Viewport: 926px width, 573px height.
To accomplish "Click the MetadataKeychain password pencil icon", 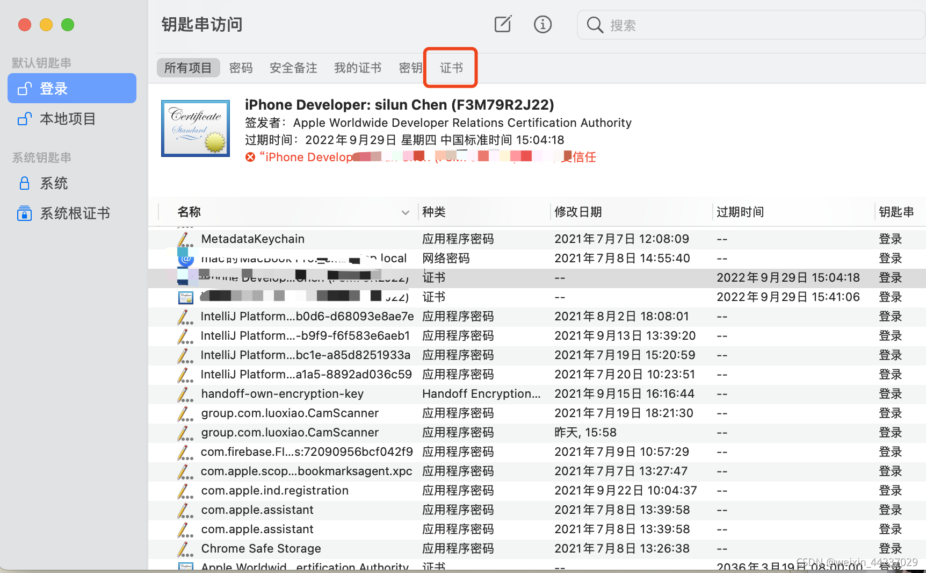I will (185, 239).
